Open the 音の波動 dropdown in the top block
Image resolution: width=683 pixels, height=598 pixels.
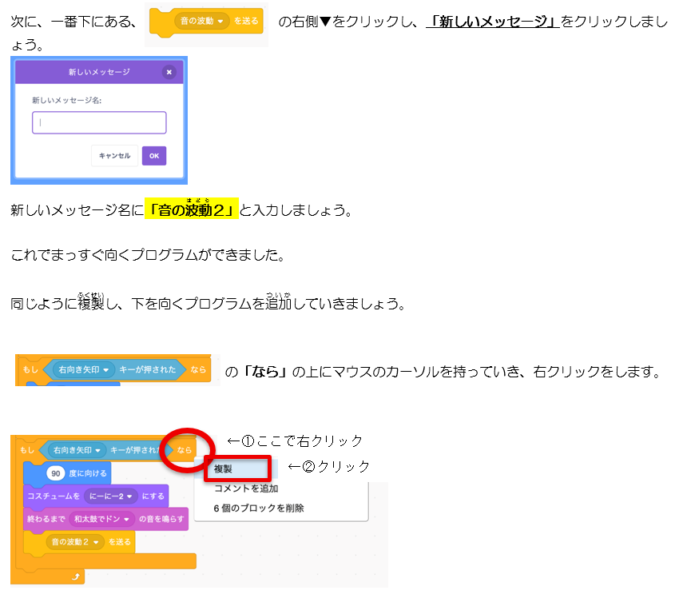tap(221, 21)
